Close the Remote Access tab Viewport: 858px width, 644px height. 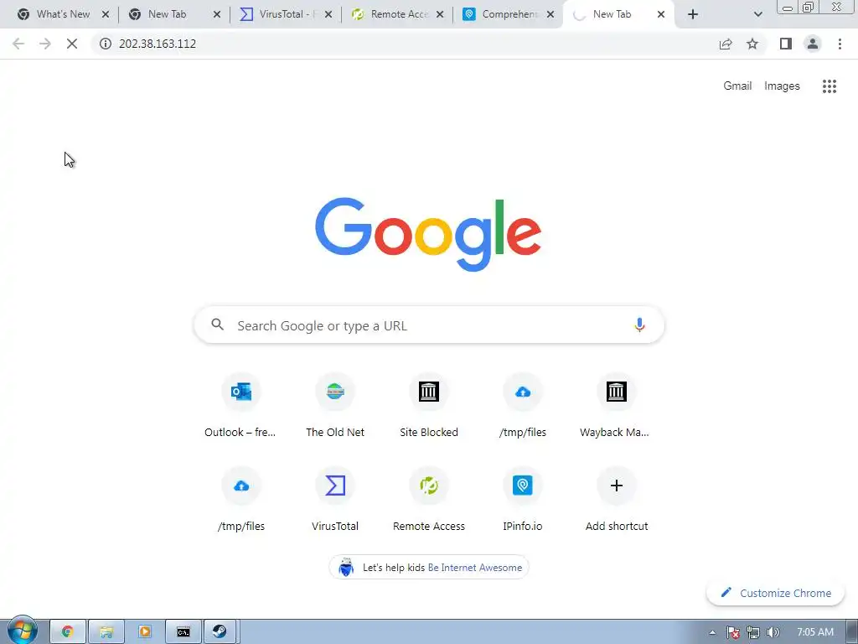tap(440, 14)
